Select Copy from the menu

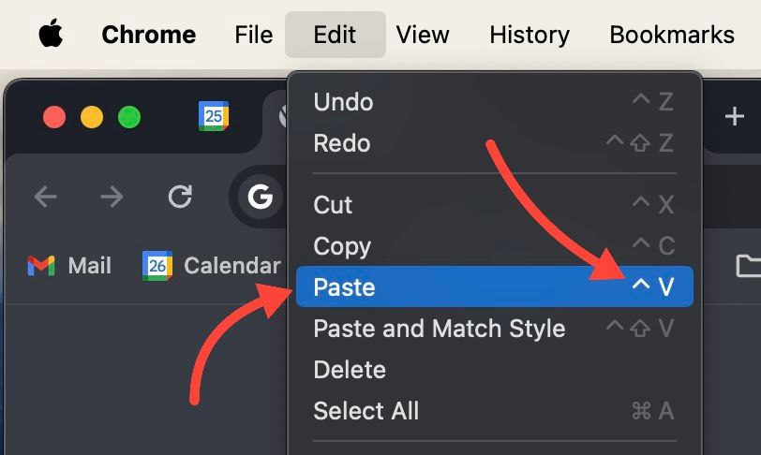[x=495, y=245]
